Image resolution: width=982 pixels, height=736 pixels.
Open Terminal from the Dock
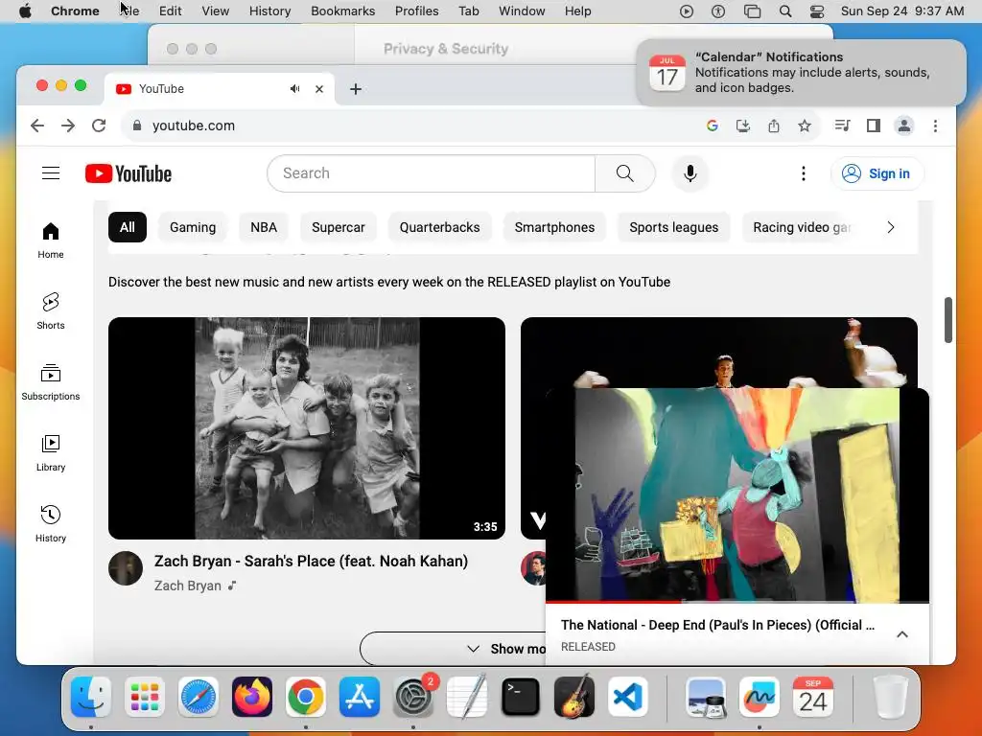click(x=521, y=697)
